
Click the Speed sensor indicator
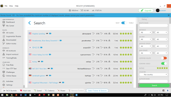(x=38, y=90)
